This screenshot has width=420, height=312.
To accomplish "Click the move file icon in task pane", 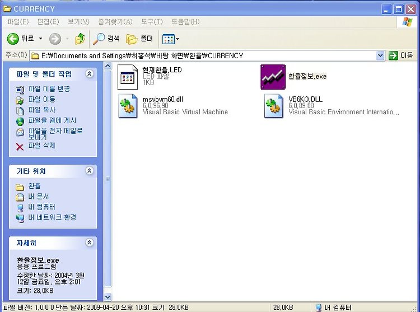I will (x=20, y=100).
